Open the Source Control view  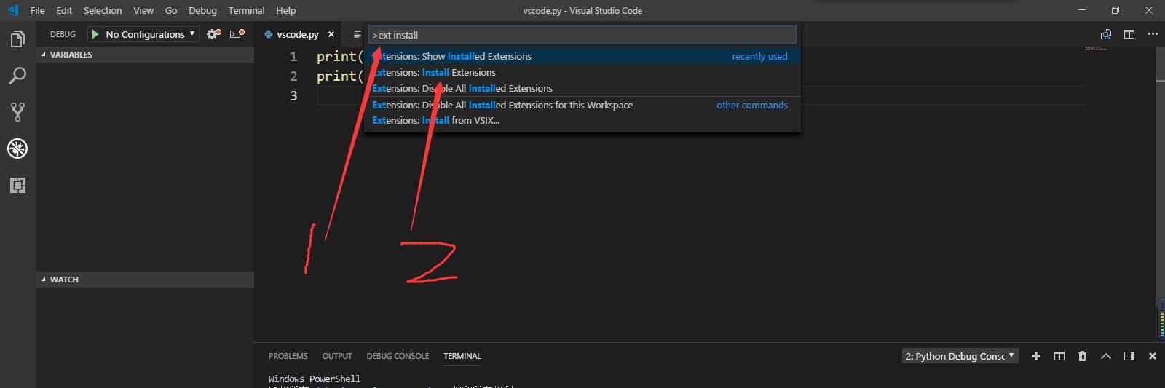pyautogui.click(x=17, y=111)
